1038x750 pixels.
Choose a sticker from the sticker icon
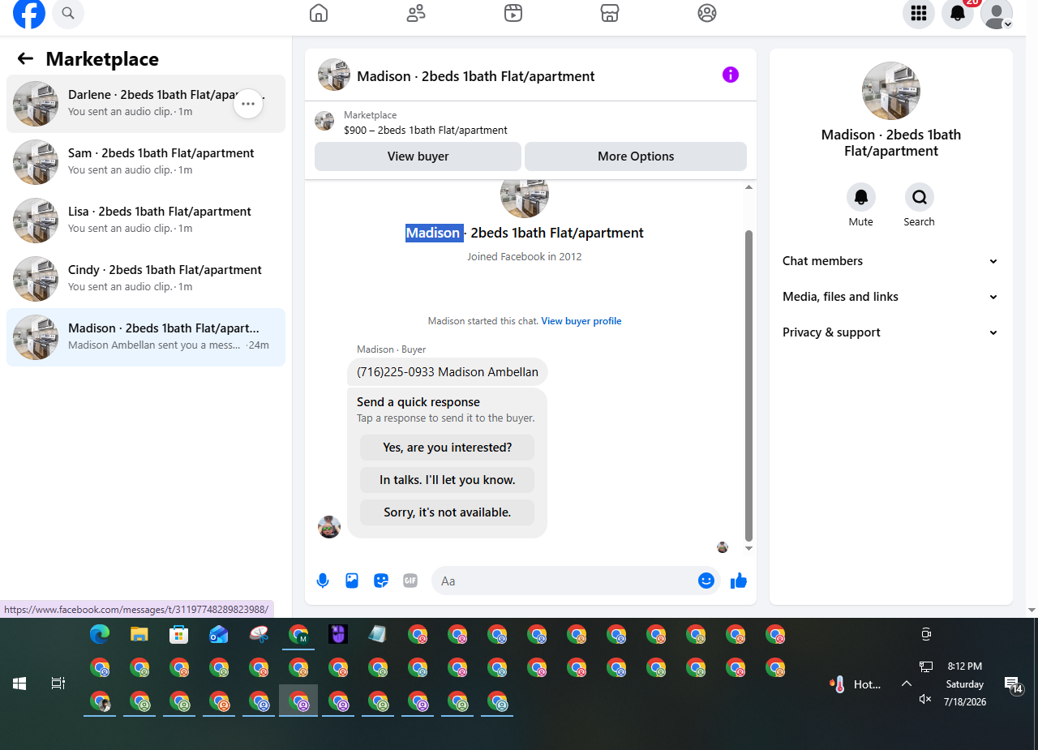(381, 581)
